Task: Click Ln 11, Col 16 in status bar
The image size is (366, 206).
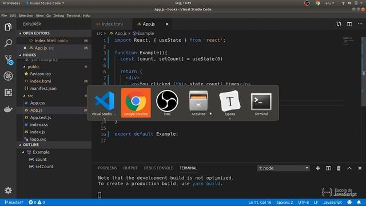Action: pyautogui.click(x=260, y=202)
